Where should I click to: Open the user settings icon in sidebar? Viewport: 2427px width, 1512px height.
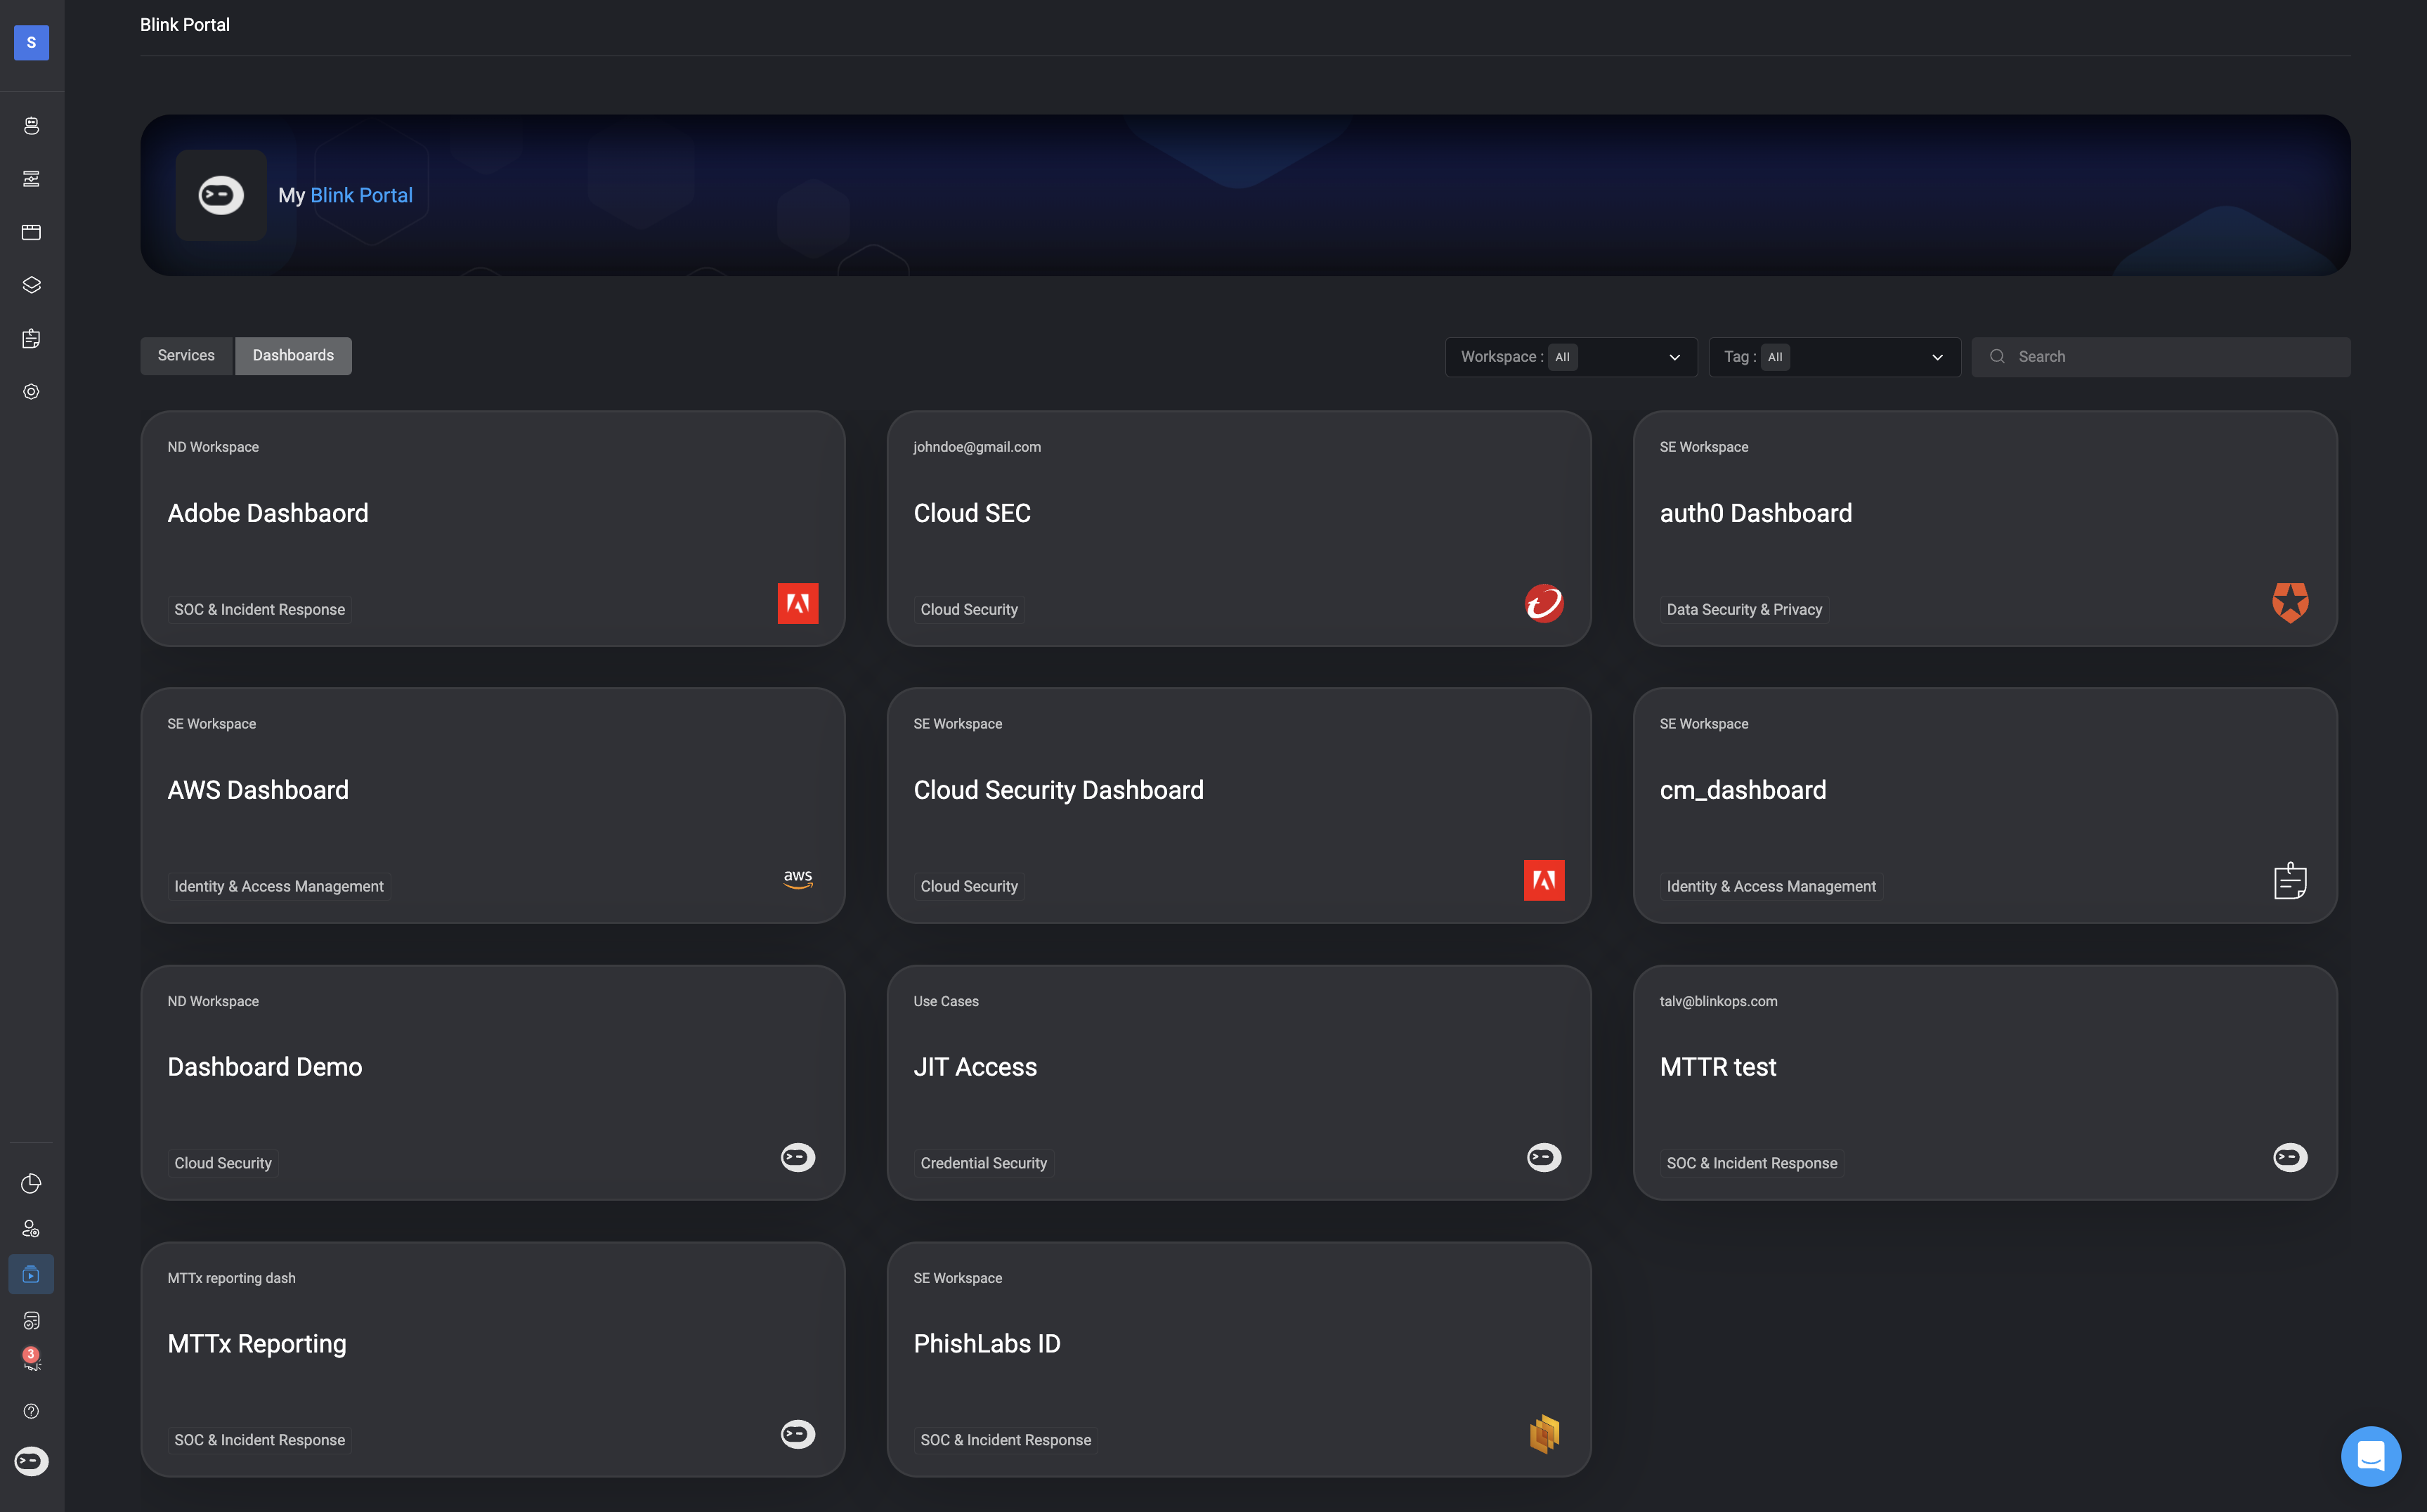tap(31, 1229)
